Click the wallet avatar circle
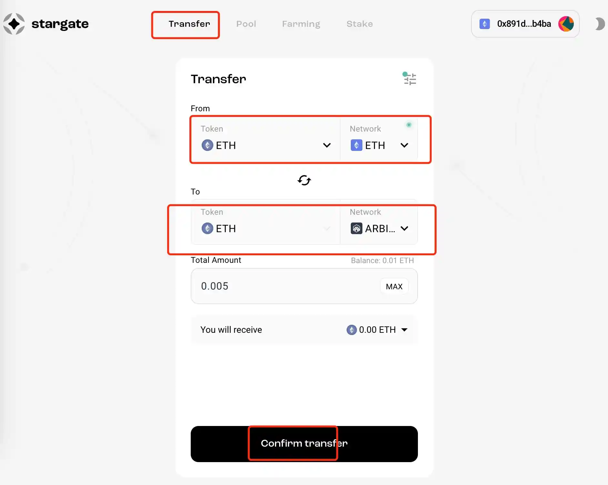Viewport: 608px width, 485px height. [x=566, y=24]
